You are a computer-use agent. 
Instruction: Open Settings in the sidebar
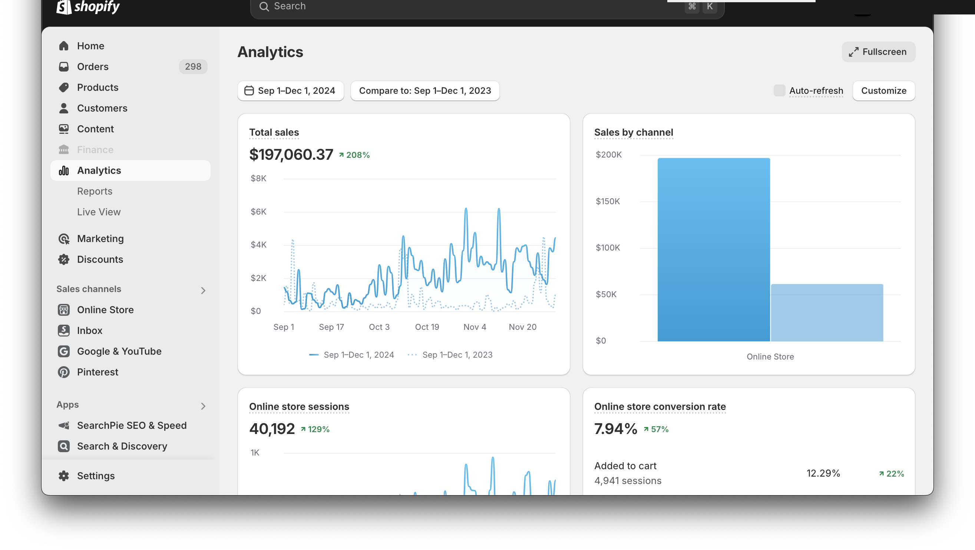130,476
